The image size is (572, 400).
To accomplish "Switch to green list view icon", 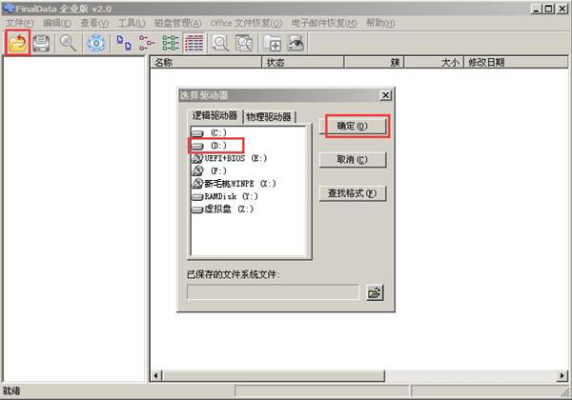I will click(171, 43).
